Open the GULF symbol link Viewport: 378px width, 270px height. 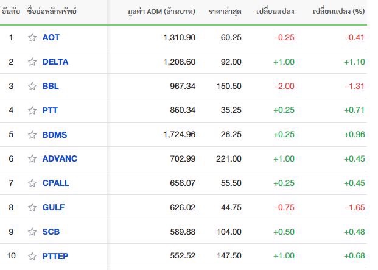pyautogui.click(x=54, y=207)
